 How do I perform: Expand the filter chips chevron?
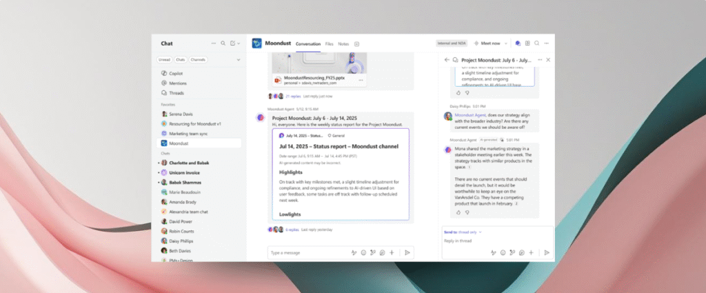(x=238, y=59)
